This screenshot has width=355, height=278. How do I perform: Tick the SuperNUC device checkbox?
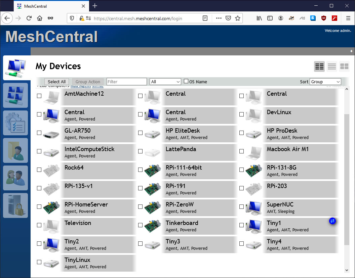click(x=242, y=207)
